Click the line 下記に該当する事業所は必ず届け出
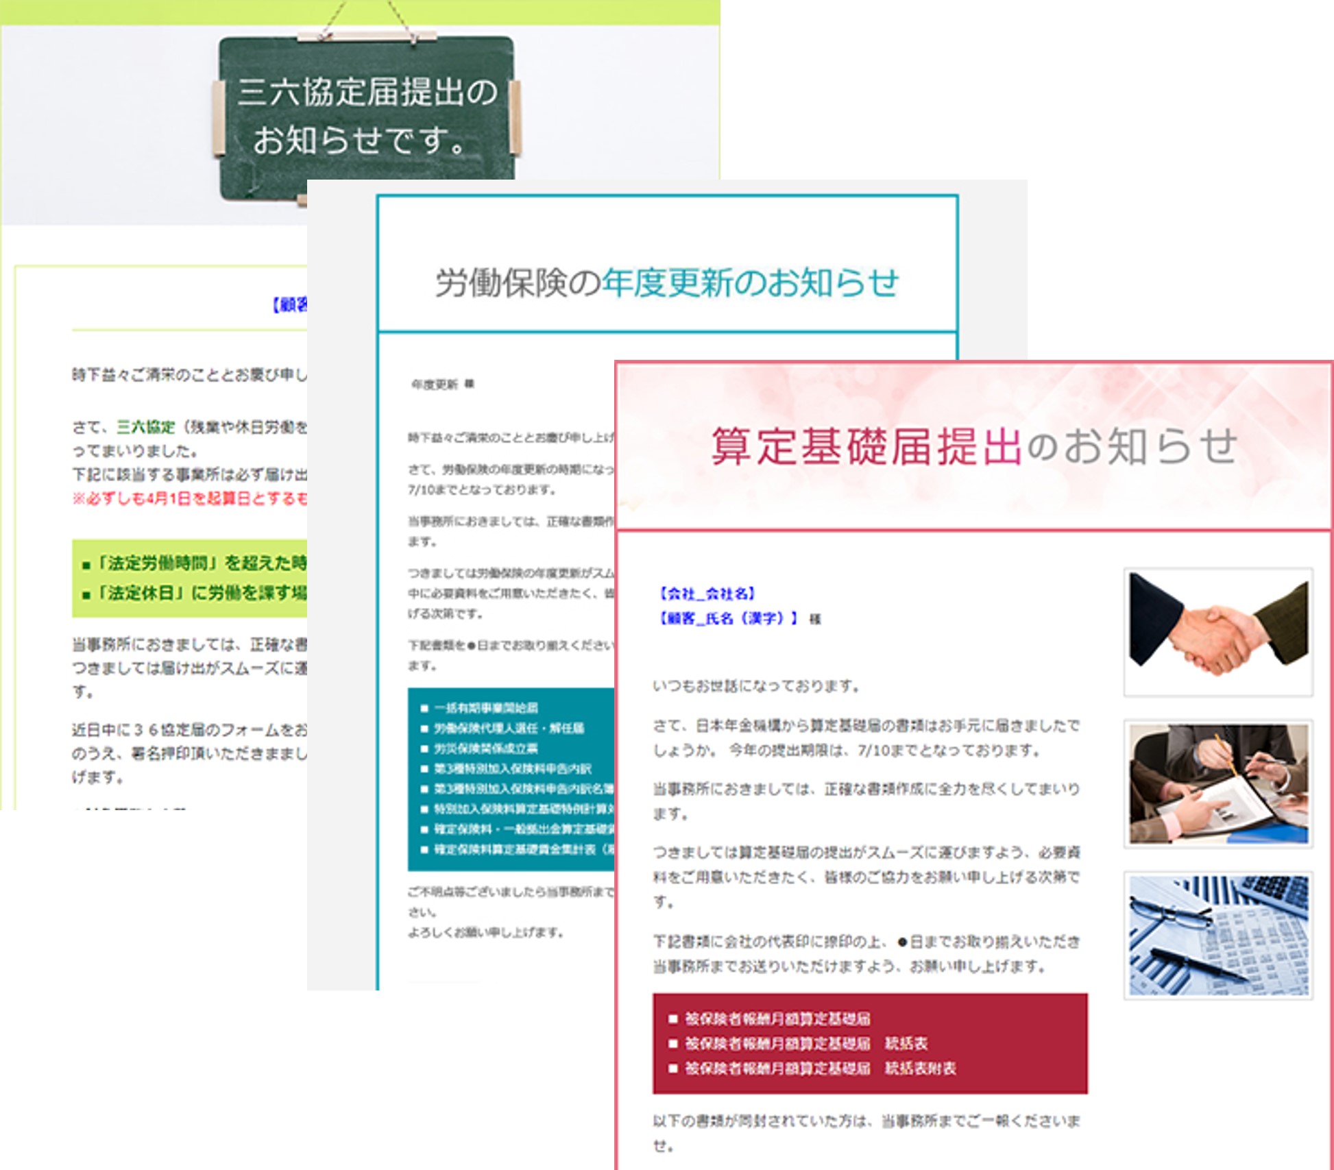This screenshot has height=1170, width=1334. (x=189, y=474)
